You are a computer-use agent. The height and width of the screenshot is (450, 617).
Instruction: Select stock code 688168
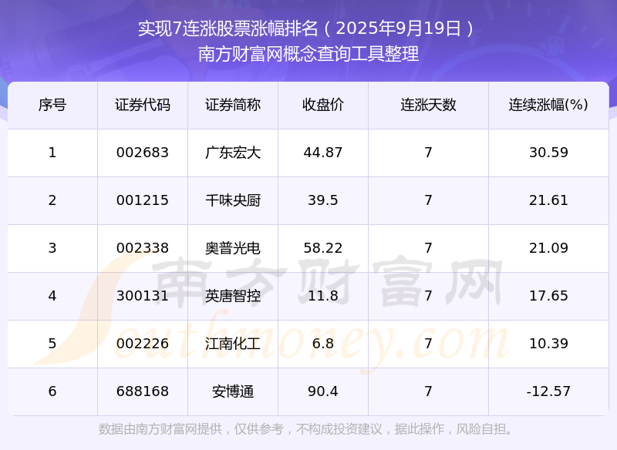tap(143, 391)
